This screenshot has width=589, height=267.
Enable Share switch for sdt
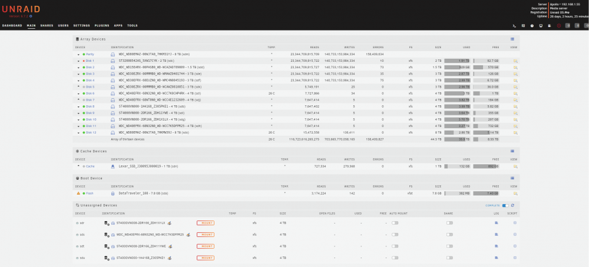coord(449,246)
